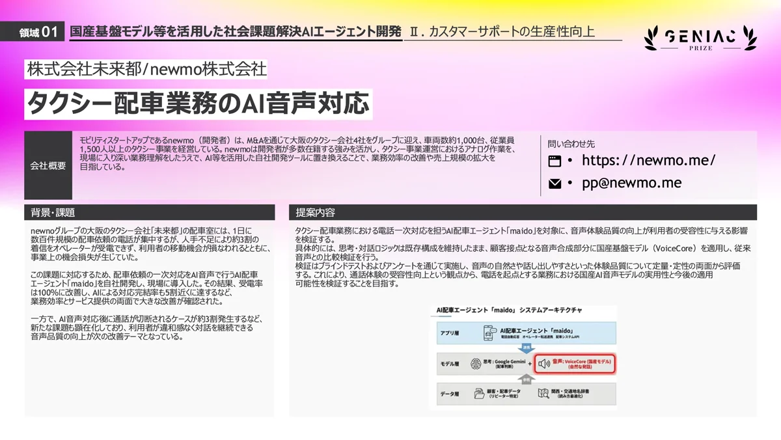This screenshot has width=781, height=440.
Task: Click the blue down arrow below アプリ層
Action: [527, 348]
